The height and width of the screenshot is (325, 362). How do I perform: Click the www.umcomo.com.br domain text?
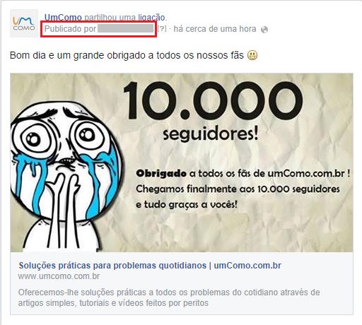pos(59,276)
